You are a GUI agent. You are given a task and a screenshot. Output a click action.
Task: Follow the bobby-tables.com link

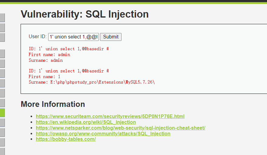[x=66, y=139]
